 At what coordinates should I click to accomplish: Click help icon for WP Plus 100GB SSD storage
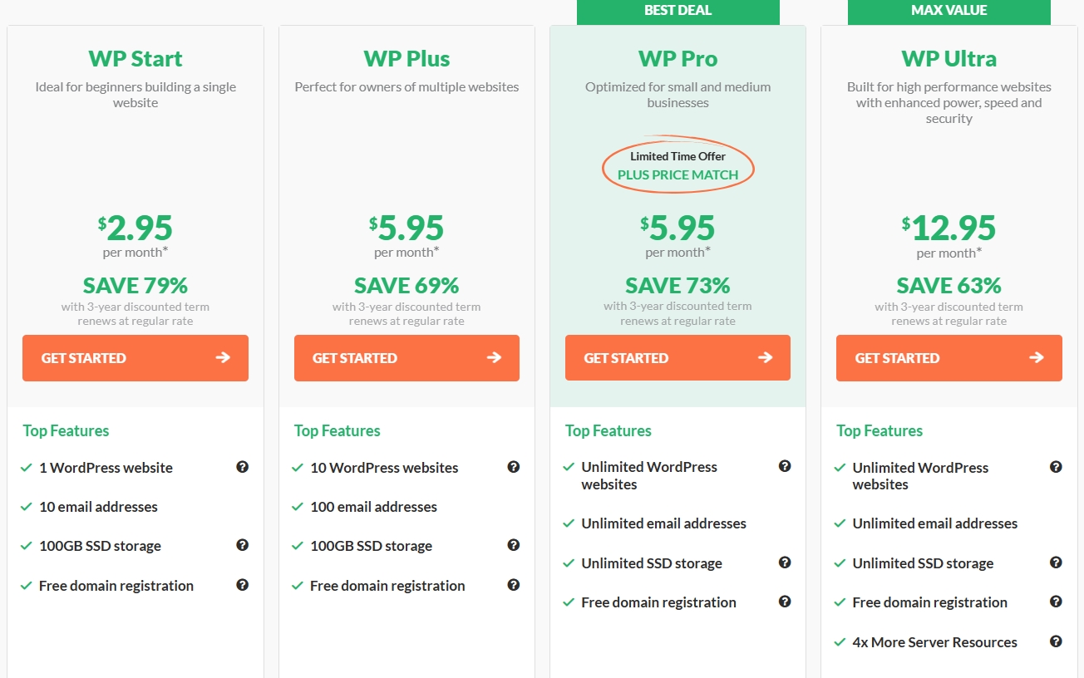(x=513, y=545)
